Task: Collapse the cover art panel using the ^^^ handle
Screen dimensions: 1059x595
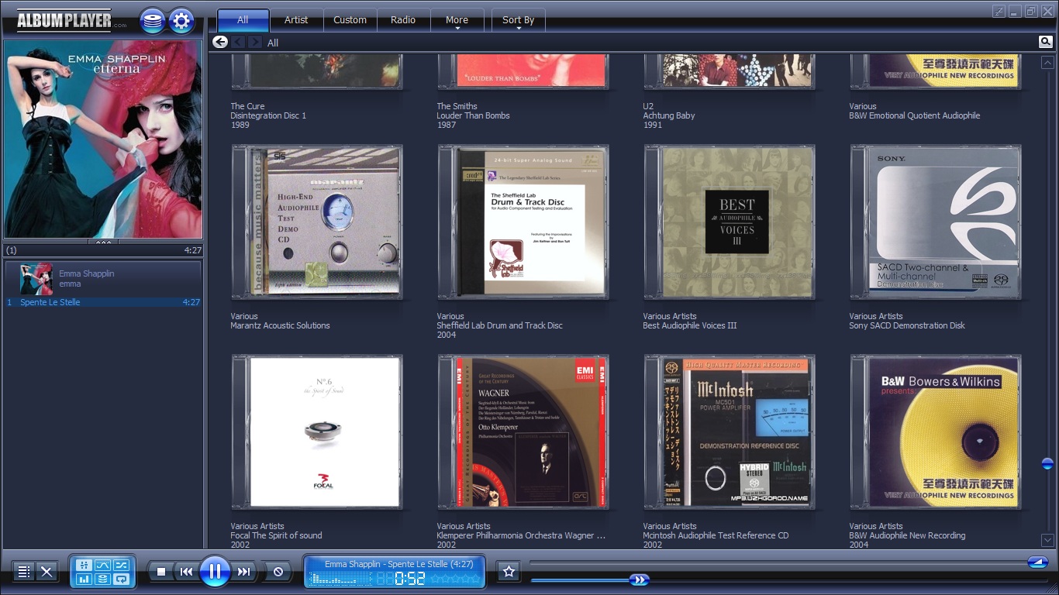Action: pos(103,242)
